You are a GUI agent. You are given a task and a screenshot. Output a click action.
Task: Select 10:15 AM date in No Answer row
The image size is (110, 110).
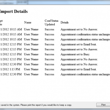click(11, 29)
